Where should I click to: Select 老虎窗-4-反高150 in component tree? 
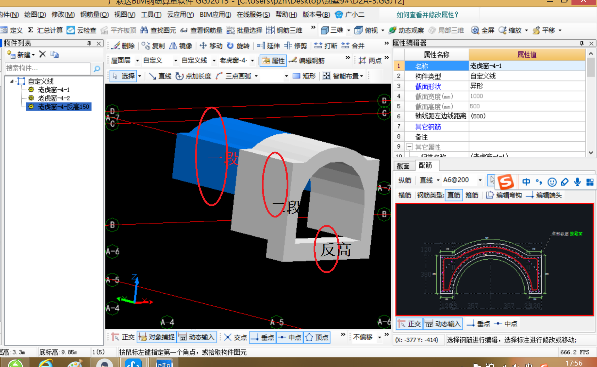click(x=63, y=107)
